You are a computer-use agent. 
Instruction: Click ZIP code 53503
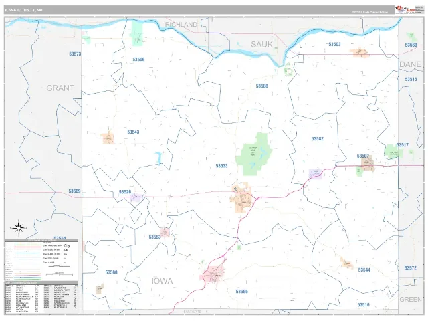click(x=334, y=44)
